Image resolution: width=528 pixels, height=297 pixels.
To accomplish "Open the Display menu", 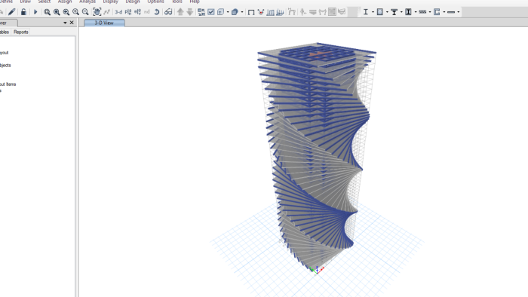I will click(110, 2).
